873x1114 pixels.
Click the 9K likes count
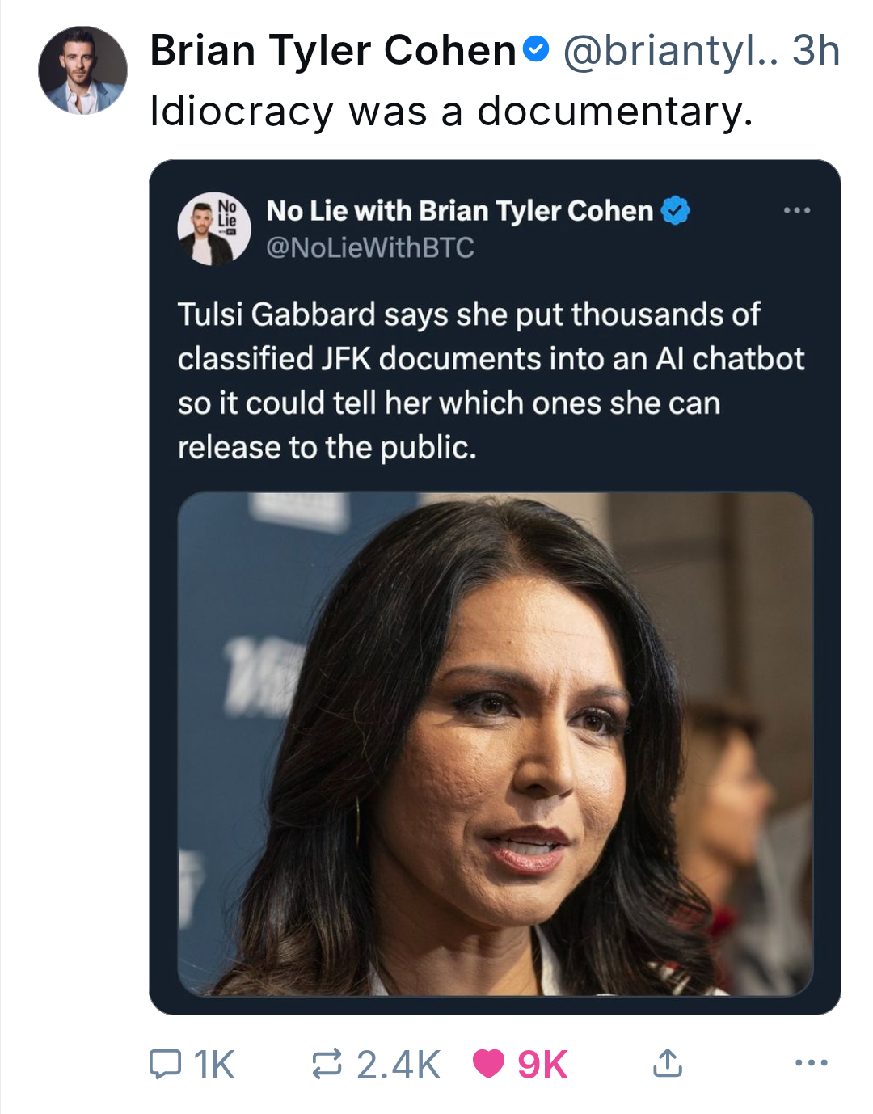click(x=543, y=1065)
